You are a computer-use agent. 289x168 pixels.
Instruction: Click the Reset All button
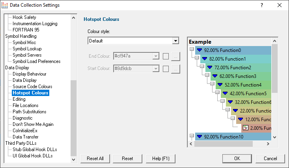(x=95, y=159)
